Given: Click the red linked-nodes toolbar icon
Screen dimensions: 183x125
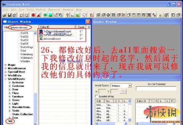Looking at the screenshot, I should click(154, 15).
